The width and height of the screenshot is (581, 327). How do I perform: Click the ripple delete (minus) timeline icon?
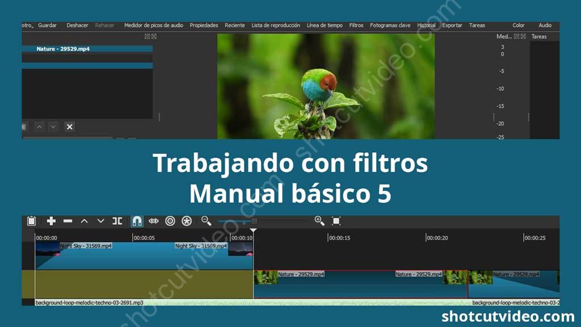click(68, 221)
